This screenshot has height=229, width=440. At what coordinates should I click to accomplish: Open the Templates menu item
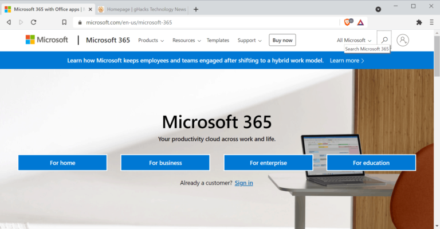(218, 41)
